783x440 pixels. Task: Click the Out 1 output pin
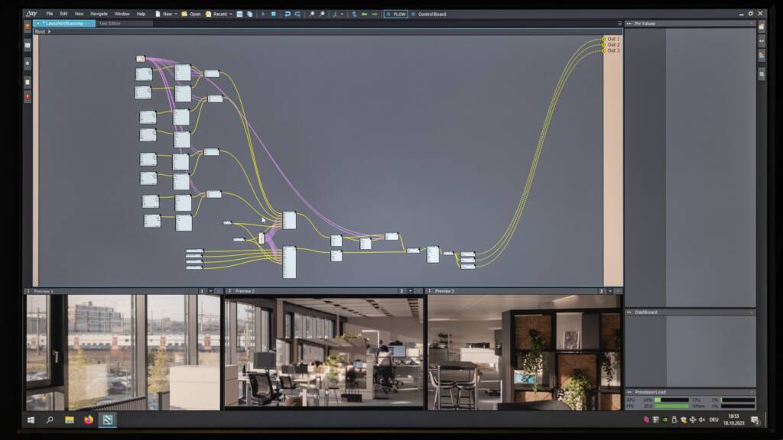pos(603,39)
